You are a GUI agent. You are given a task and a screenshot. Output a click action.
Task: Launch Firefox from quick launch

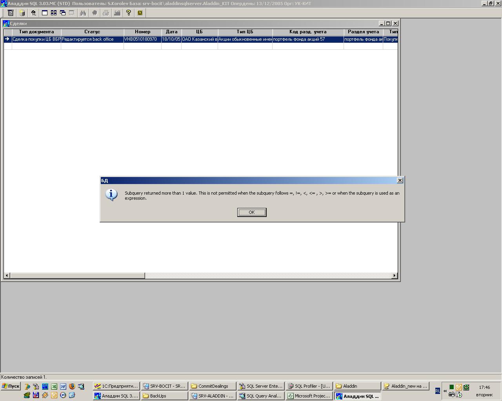tap(72, 387)
